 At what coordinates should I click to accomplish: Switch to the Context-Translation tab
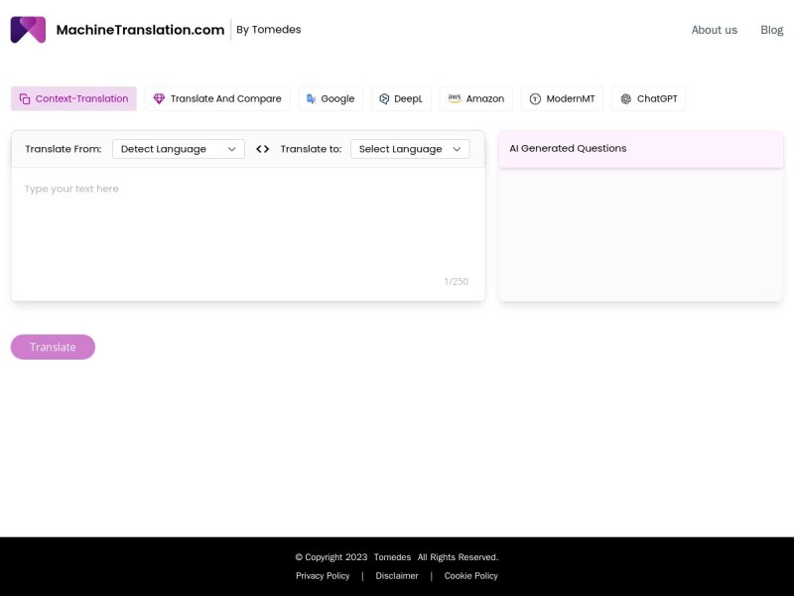pyautogui.click(x=73, y=98)
